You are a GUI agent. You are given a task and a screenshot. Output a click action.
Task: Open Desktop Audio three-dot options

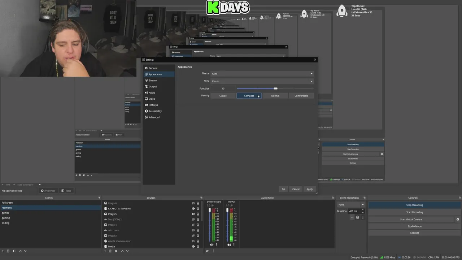pyautogui.click(x=216, y=245)
